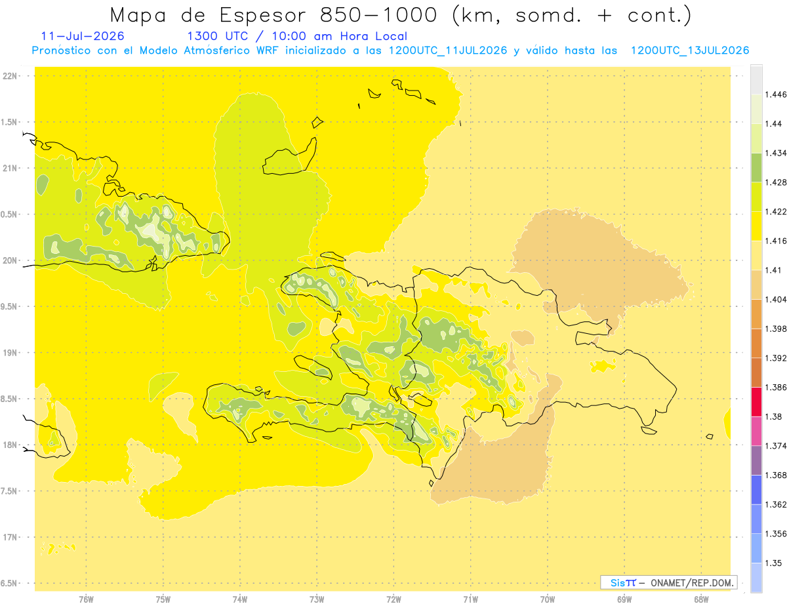The image size is (787, 608).
Task: Click the '1.368' color scale value
Action: (776, 475)
